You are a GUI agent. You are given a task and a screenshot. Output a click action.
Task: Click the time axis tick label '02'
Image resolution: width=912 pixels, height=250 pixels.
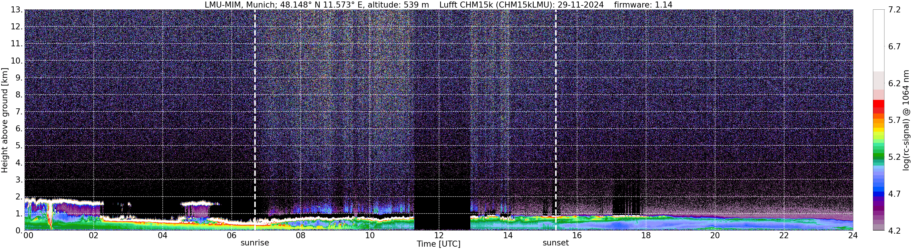pyautogui.click(x=94, y=236)
